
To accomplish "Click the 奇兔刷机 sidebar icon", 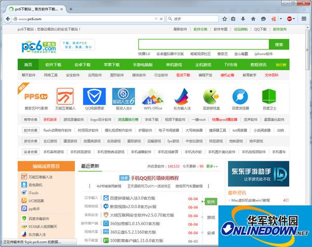I will 24,185.
